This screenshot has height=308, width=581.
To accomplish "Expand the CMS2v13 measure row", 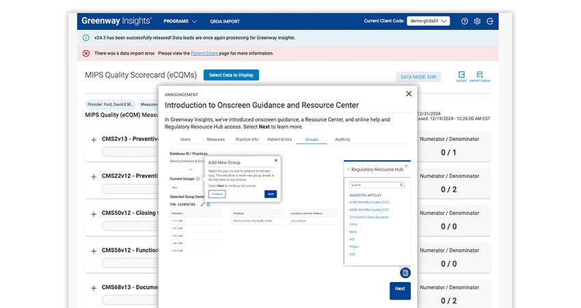I will [x=94, y=140].
